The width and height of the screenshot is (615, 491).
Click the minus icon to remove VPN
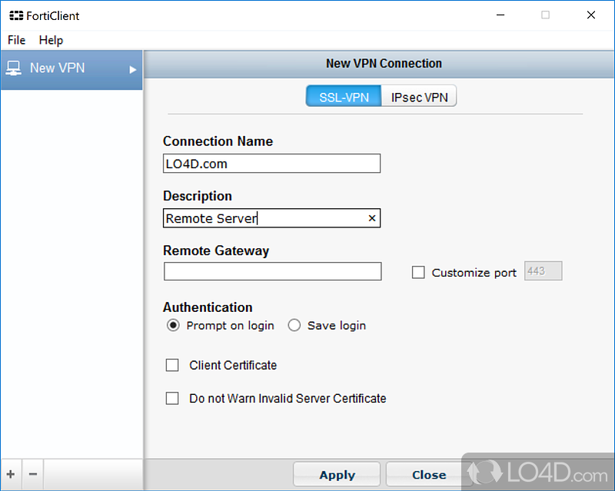click(32, 474)
